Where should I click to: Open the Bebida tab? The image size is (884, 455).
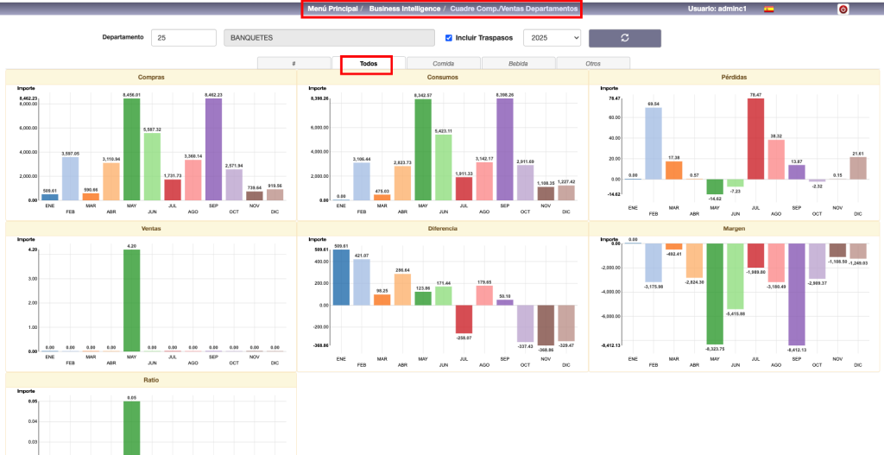click(x=518, y=64)
